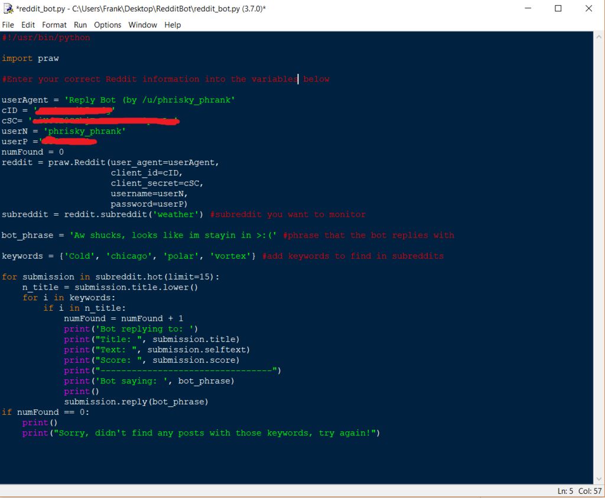Click the print line with dashes string
The width and height of the screenshot is (605, 498).
(x=173, y=371)
